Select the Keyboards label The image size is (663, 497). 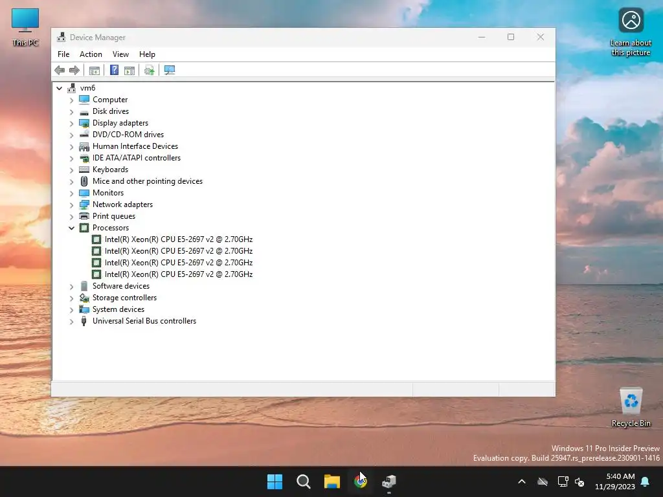coord(110,170)
